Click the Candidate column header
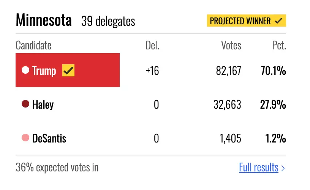Image resolution: width=310 pixels, height=190 pixels. coord(33,45)
